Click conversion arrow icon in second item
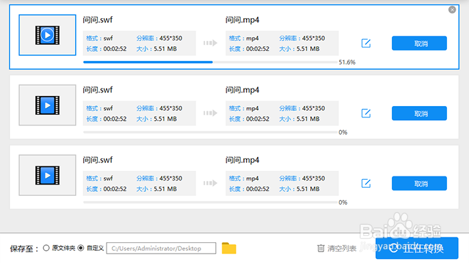The width and height of the screenshot is (469, 263). coord(210,113)
